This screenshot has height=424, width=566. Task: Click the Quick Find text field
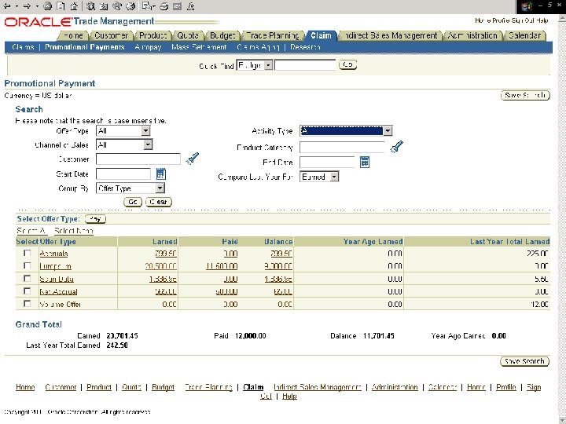305,65
